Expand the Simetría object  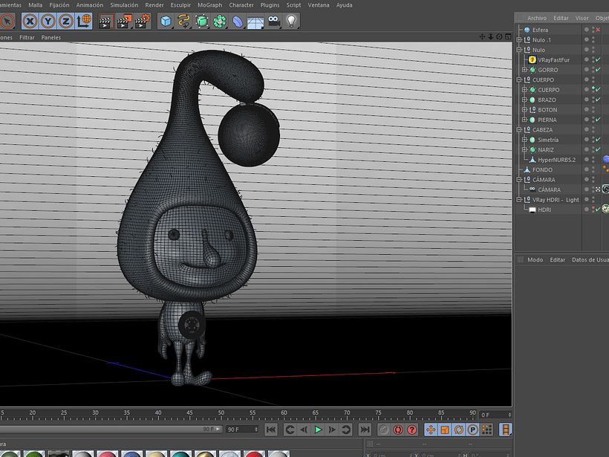(525, 140)
